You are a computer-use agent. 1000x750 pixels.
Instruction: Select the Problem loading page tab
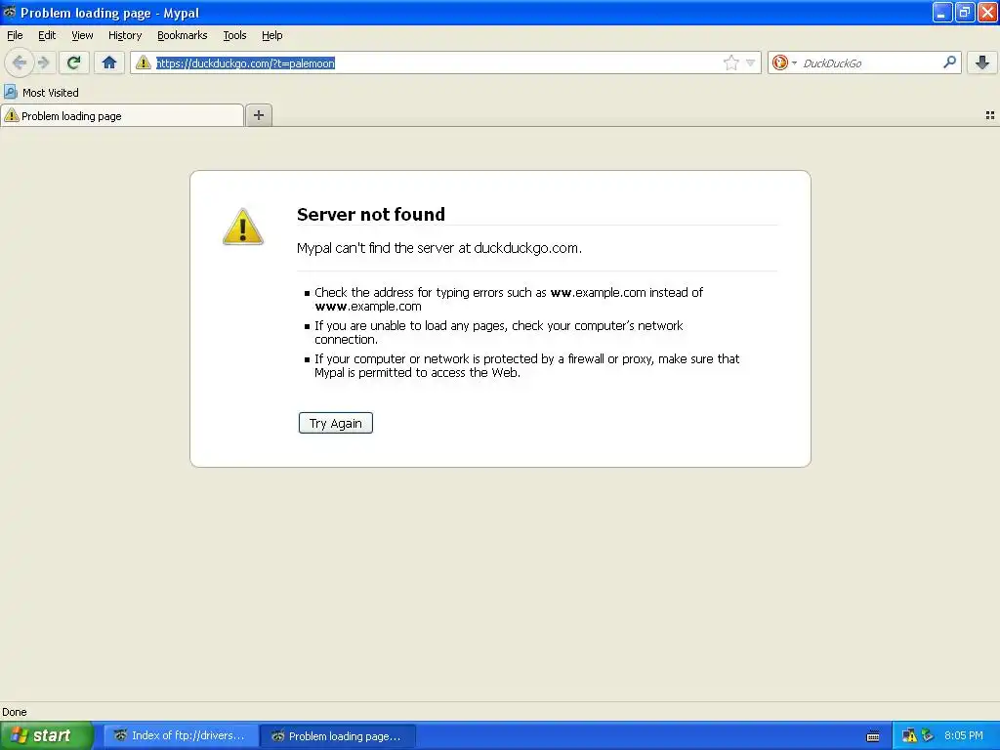[122, 115]
